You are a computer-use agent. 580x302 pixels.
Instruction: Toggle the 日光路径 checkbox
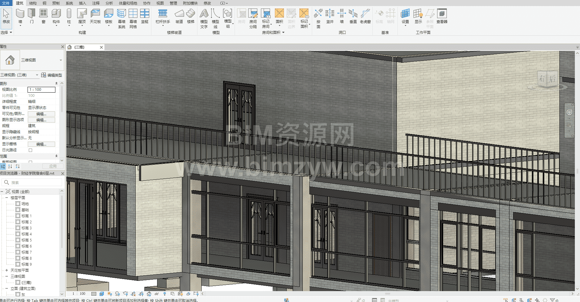coord(30,150)
